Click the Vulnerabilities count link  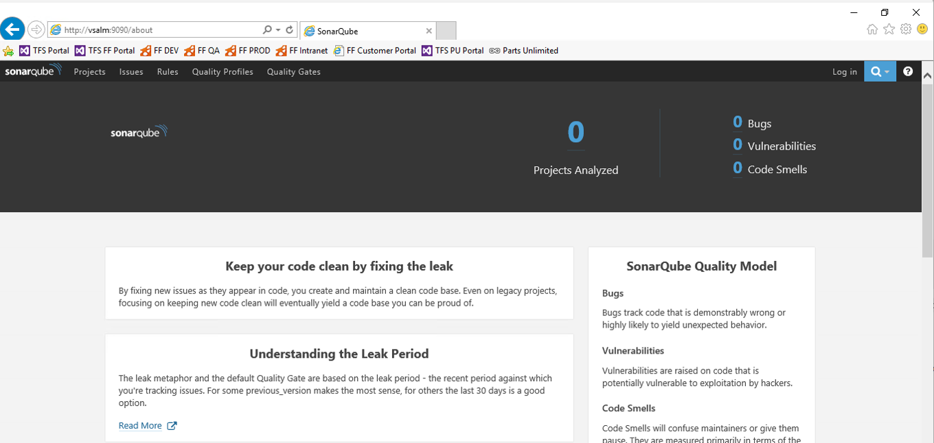[738, 145]
